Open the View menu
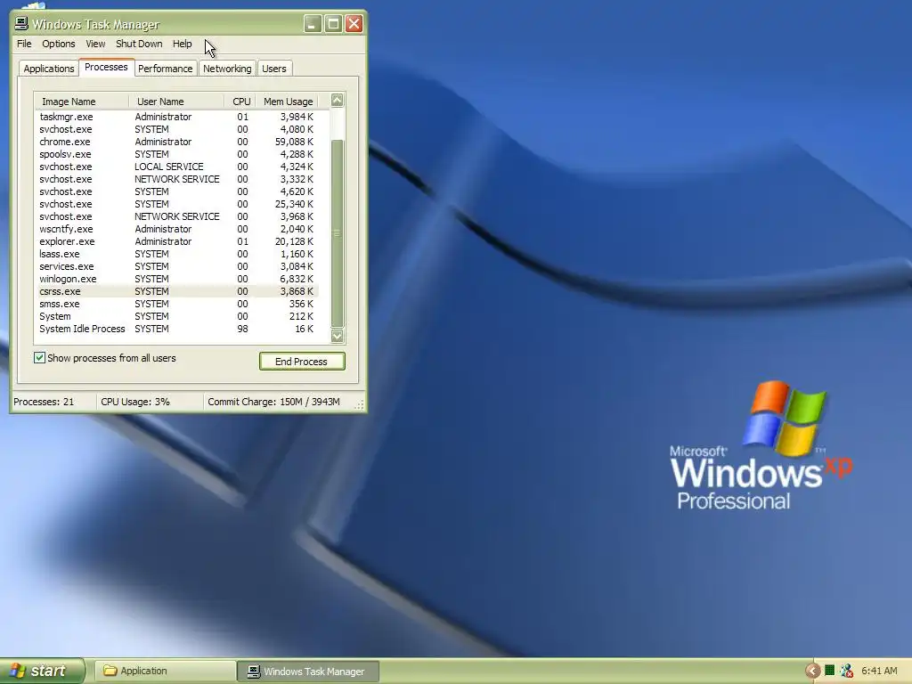The image size is (912, 684). coord(95,44)
